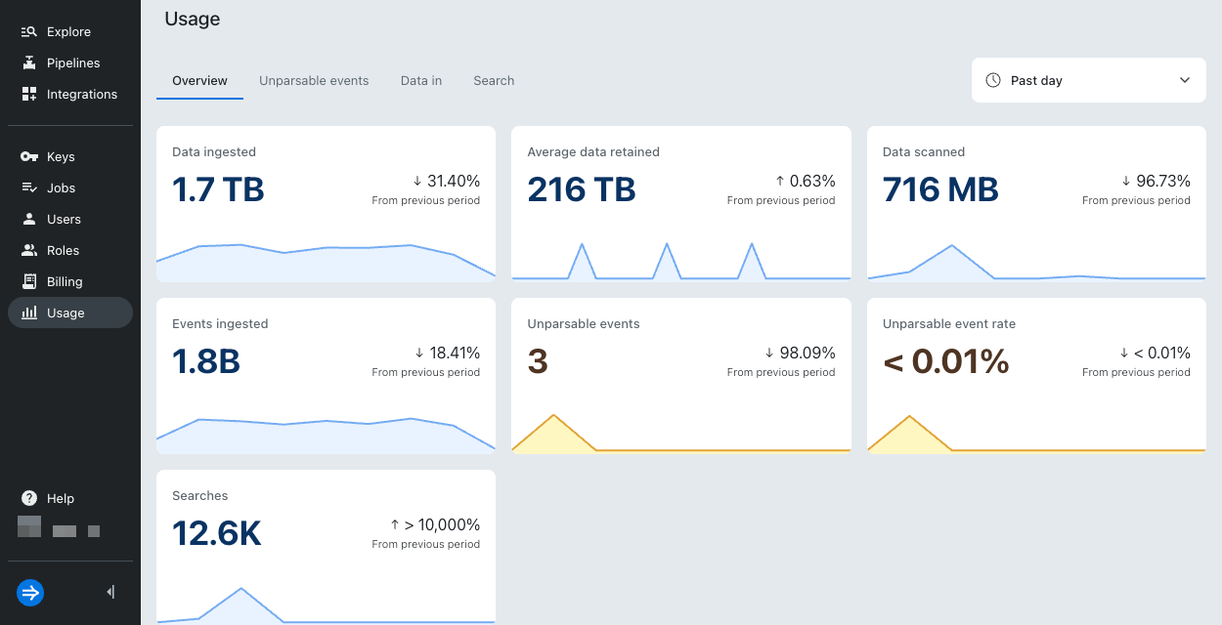
Task: Open the Past day time range dropdown
Action: [x=1088, y=80]
